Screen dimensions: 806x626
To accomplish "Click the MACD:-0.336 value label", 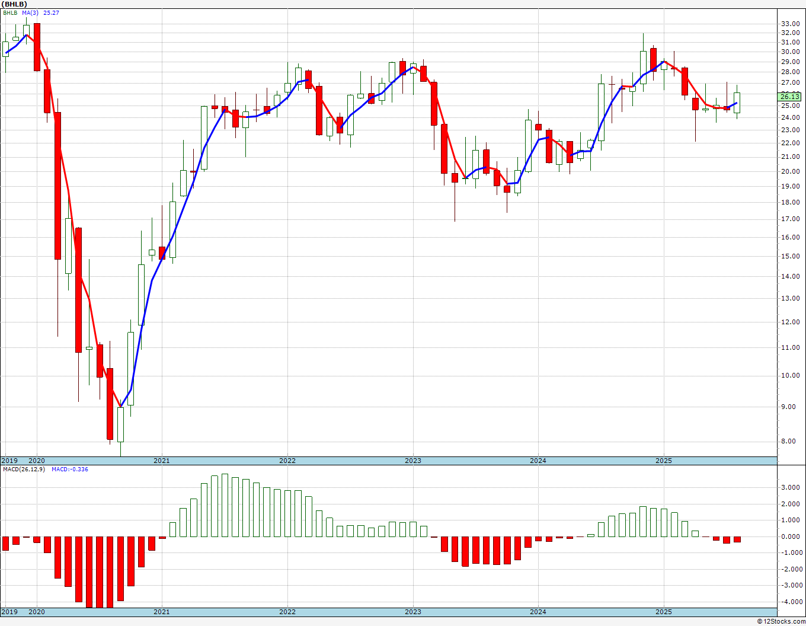I will point(70,469).
